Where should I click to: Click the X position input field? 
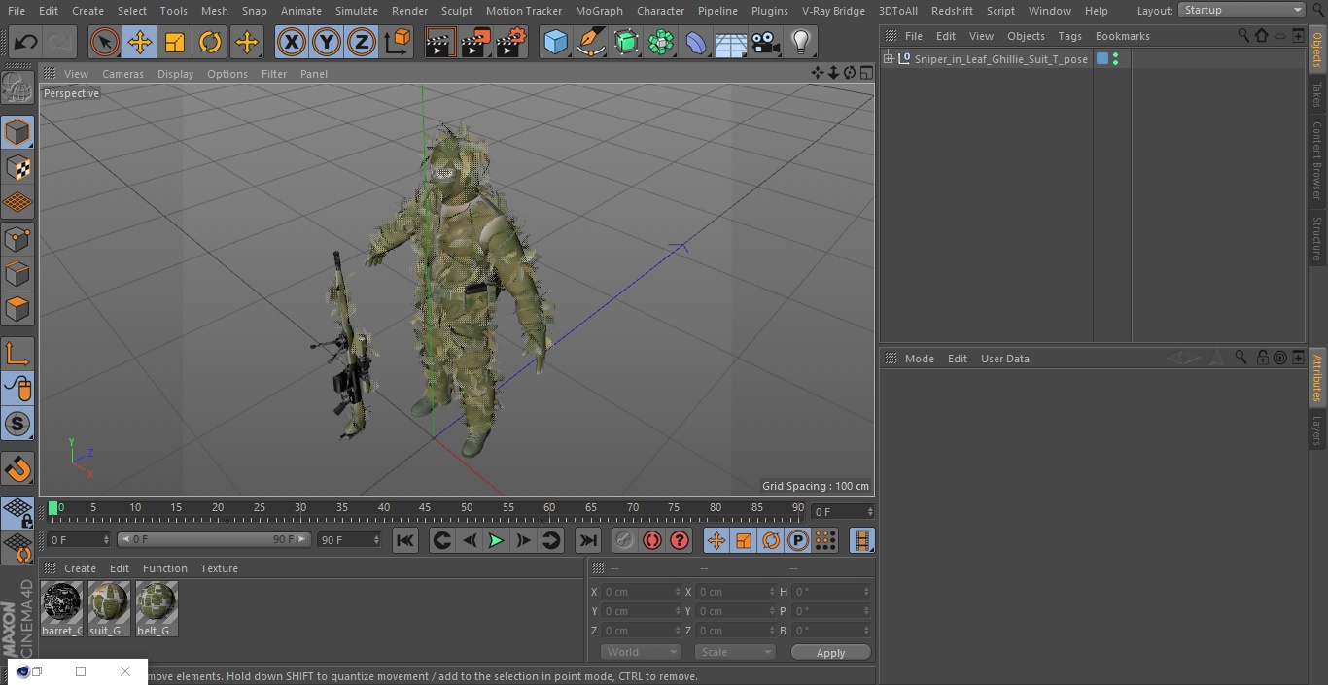pyautogui.click(x=640, y=592)
